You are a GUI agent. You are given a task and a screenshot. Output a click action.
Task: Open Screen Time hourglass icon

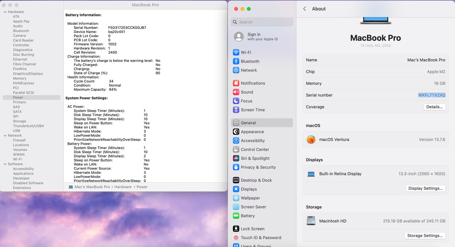[x=236, y=110]
